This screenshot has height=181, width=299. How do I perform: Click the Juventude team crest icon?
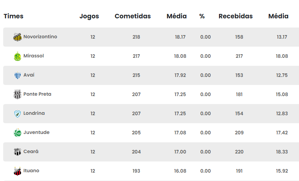18,133
